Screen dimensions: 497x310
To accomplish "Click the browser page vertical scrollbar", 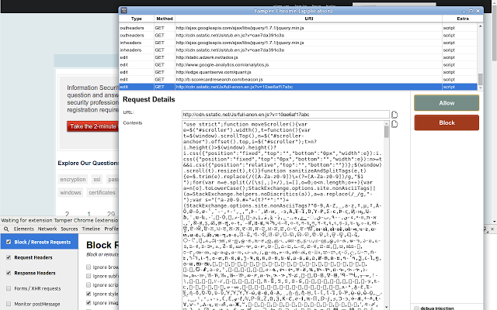I will tap(494, 32).
